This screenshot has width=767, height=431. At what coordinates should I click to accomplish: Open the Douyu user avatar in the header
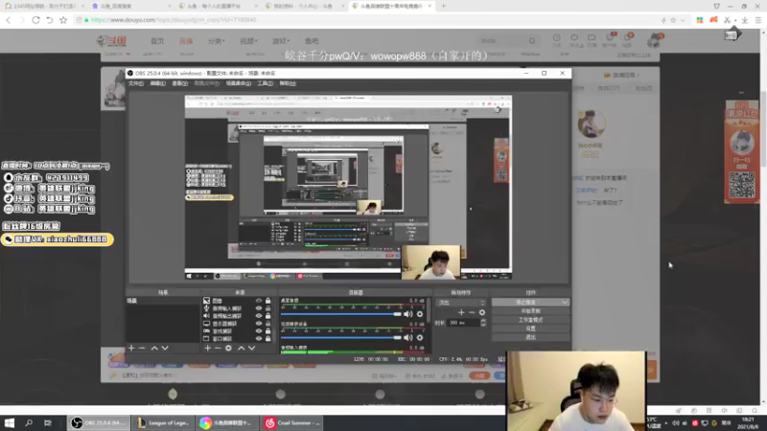coord(655,40)
